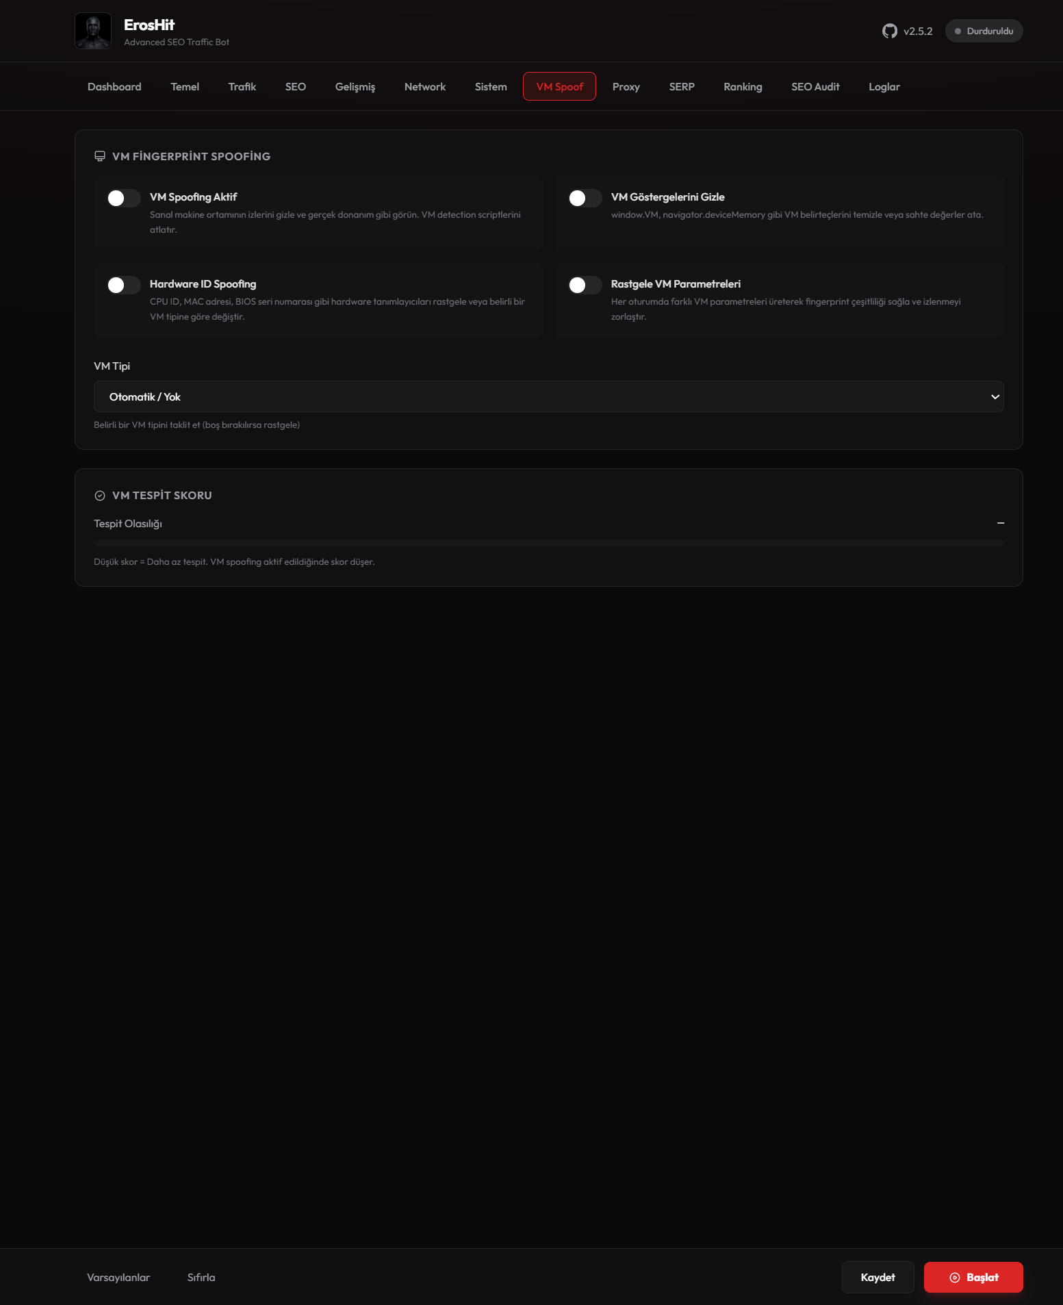1063x1305 pixels.
Task: Click the monitor icon beside VM Fingerprint Spoofing
Action: [100, 156]
